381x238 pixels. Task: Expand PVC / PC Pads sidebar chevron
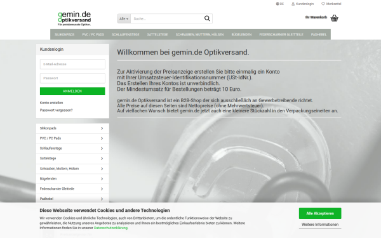tap(102, 138)
